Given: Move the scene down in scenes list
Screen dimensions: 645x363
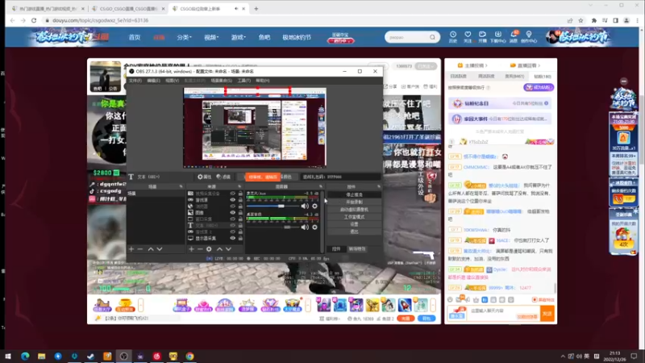Looking at the screenshot, I should [x=160, y=249].
